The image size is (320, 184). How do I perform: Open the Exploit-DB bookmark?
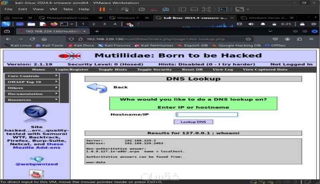[193, 46]
